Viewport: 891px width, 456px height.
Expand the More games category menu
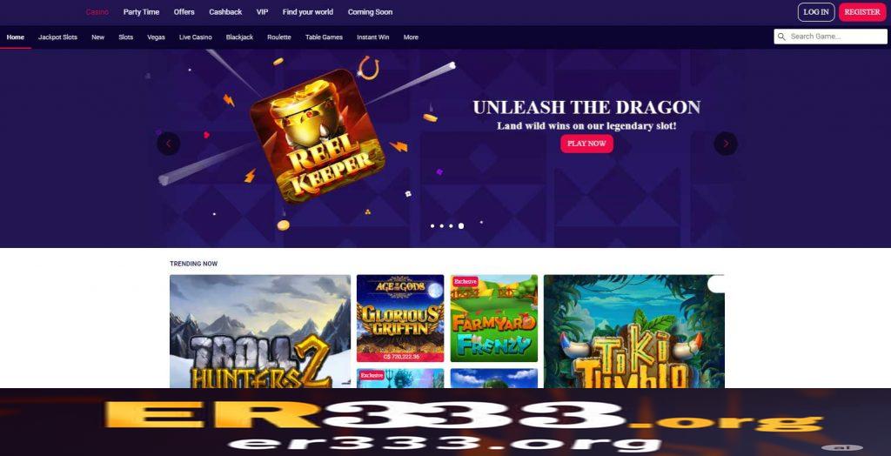pos(411,37)
